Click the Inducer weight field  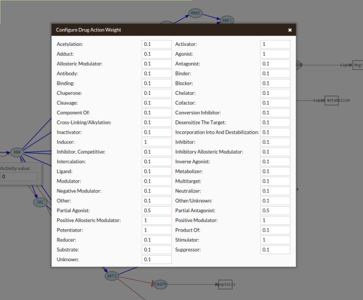[157, 142]
